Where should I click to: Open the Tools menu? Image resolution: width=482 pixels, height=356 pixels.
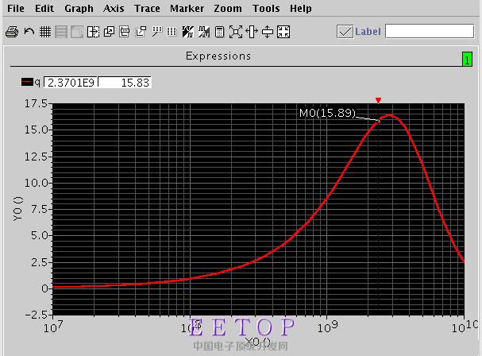pos(266,8)
